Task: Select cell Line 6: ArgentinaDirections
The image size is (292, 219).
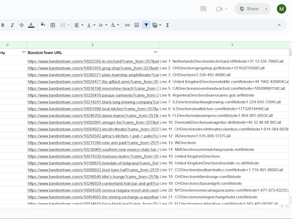Action: tap(224, 95)
